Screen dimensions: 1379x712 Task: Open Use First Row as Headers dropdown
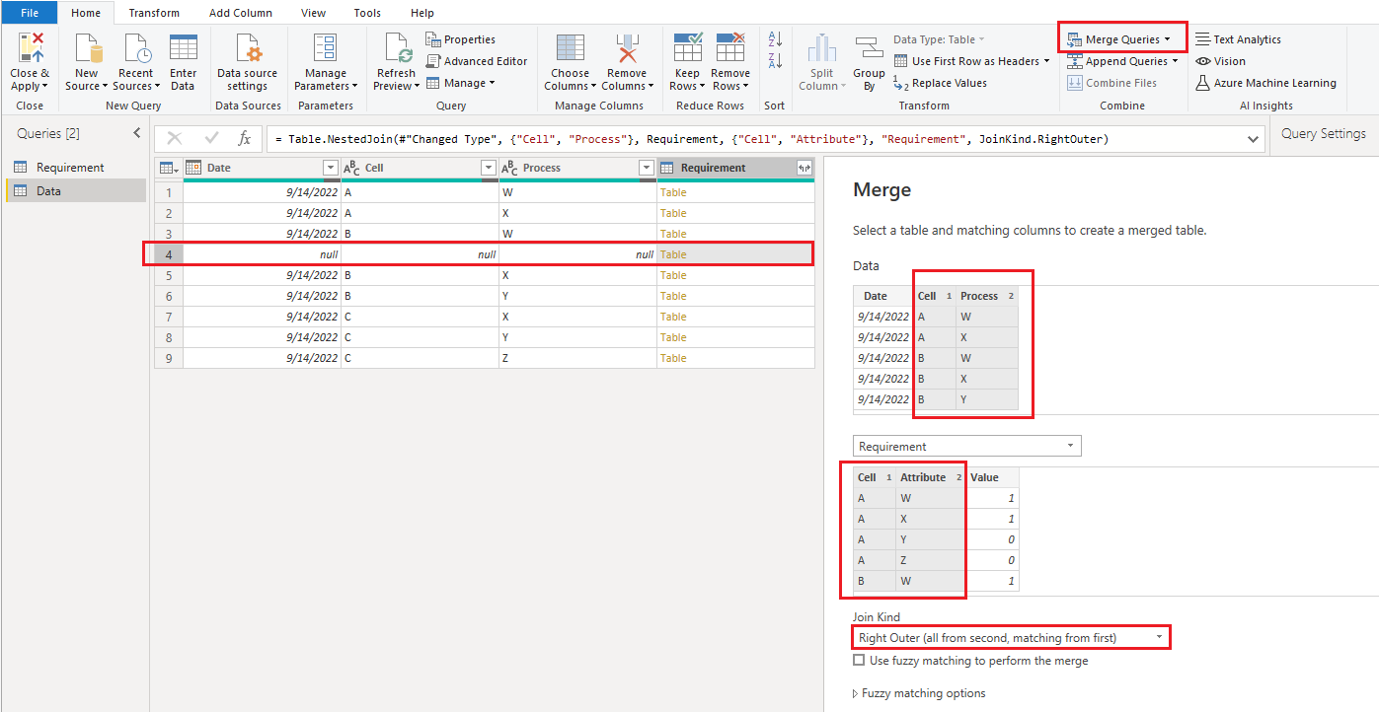point(1046,61)
